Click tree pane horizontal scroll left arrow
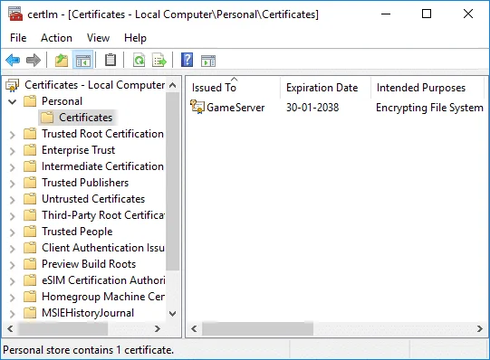490x360 pixels. pyautogui.click(x=10, y=328)
